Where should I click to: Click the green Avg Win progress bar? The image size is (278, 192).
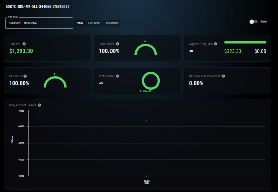(245, 42)
